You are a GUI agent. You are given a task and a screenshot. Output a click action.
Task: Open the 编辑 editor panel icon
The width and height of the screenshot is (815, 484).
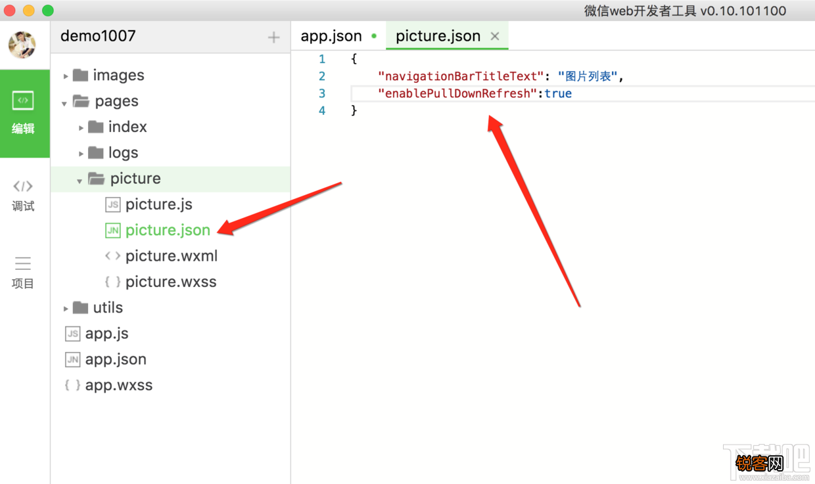pos(23,100)
